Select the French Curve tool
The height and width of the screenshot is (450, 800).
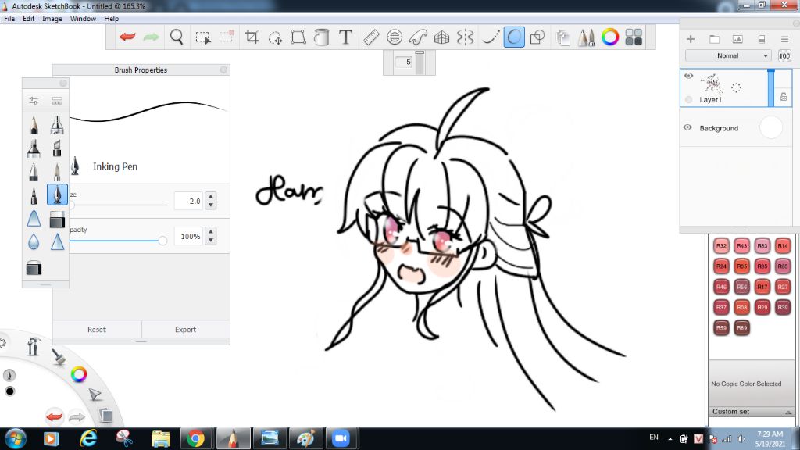click(x=418, y=37)
